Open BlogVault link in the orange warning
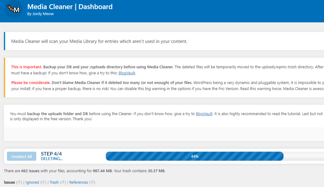The image size is (324, 187). tap(127, 73)
